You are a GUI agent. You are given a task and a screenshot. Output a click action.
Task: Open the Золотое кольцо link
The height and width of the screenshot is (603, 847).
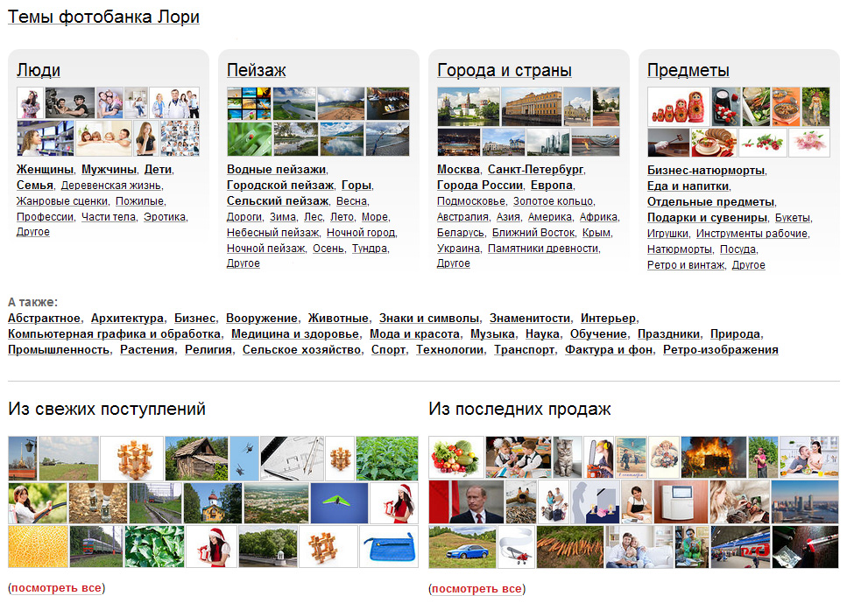pos(553,200)
